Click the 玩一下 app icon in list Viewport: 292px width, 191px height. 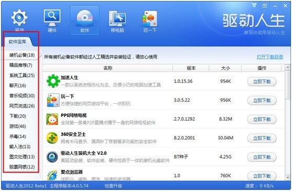coord(53,100)
